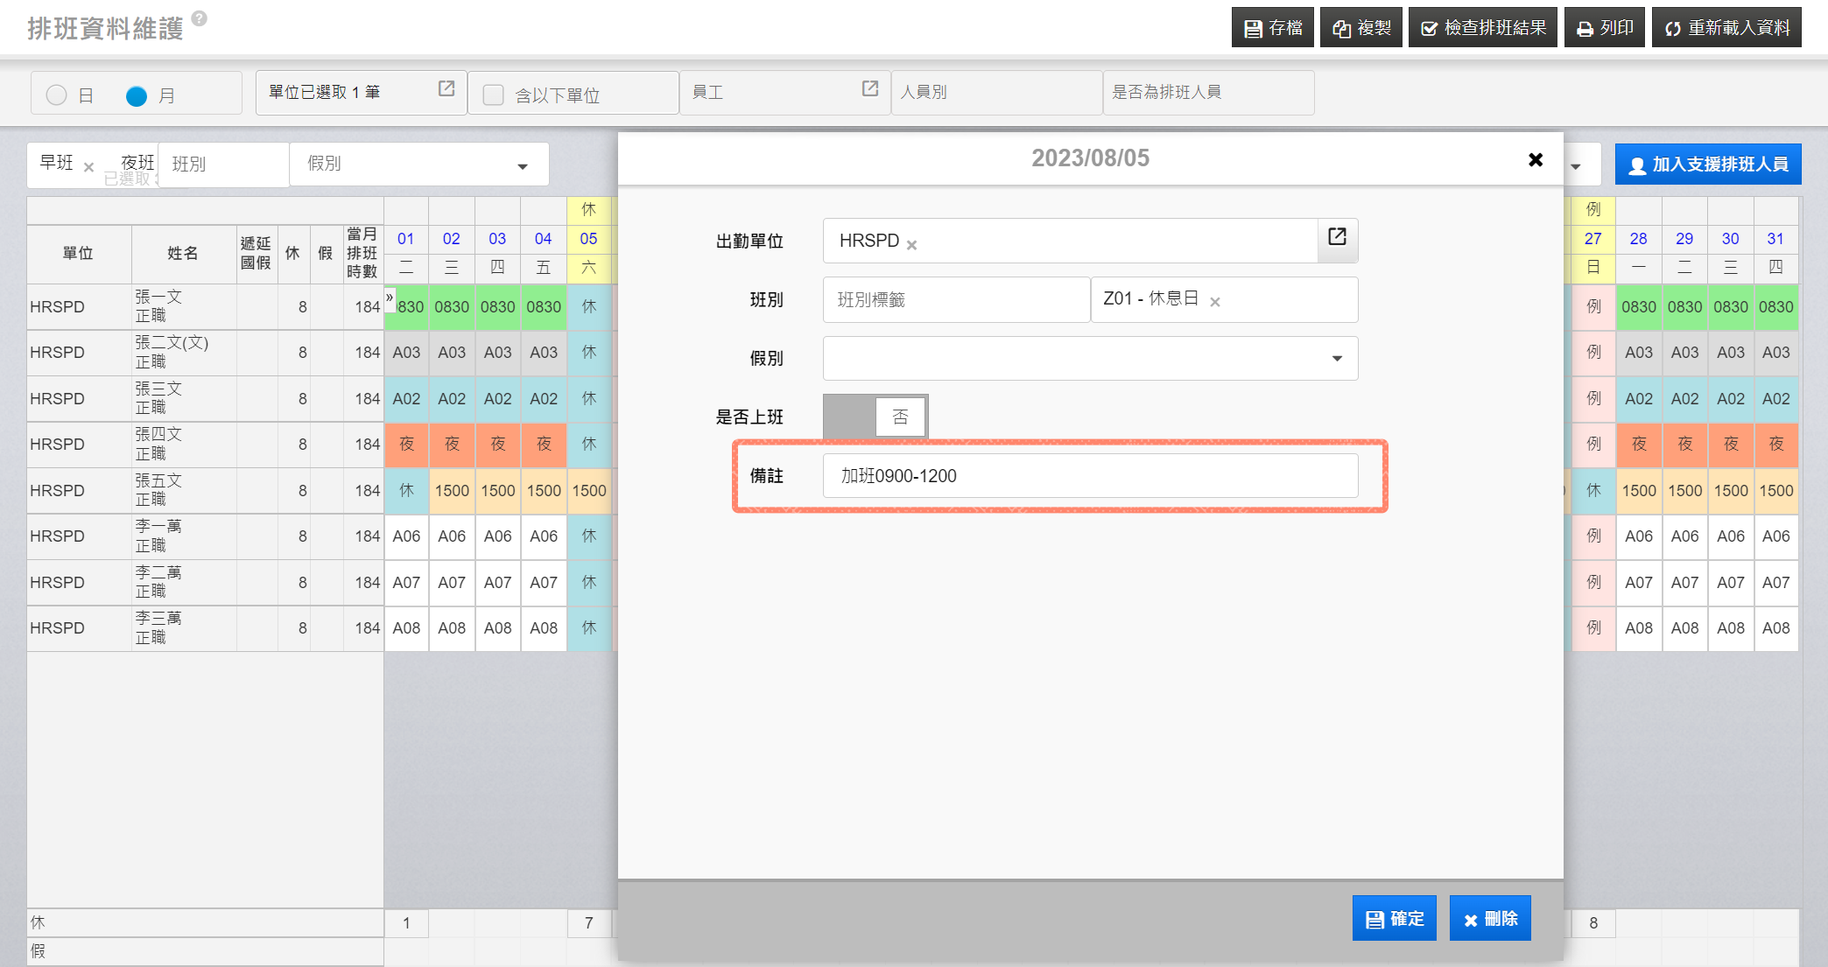Click the 備註 remark text field

click(x=1090, y=476)
